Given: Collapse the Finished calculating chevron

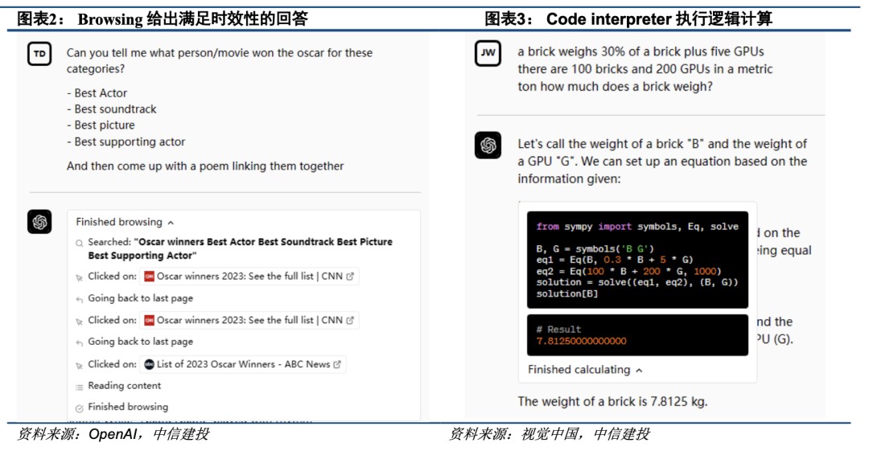Looking at the screenshot, I should (x=639, y=370).
